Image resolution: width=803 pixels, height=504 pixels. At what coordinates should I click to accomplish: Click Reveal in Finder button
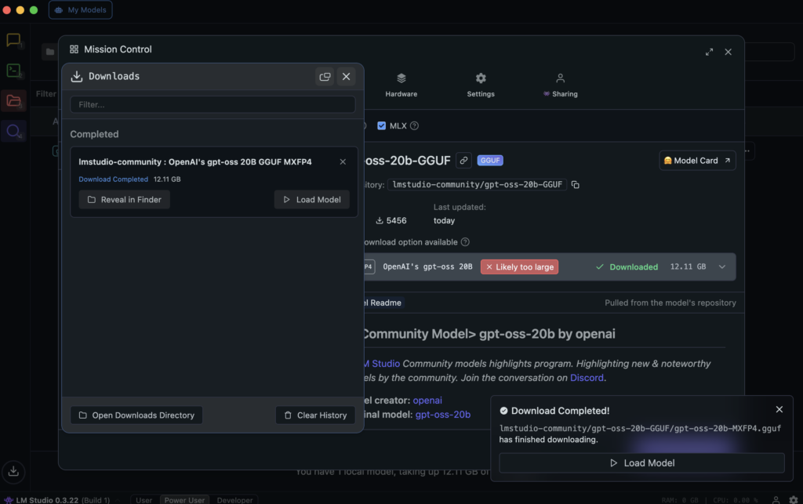(x=124, y=200)
